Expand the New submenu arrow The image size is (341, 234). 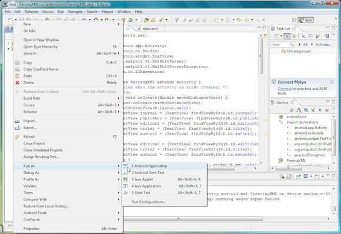point(119,24)
